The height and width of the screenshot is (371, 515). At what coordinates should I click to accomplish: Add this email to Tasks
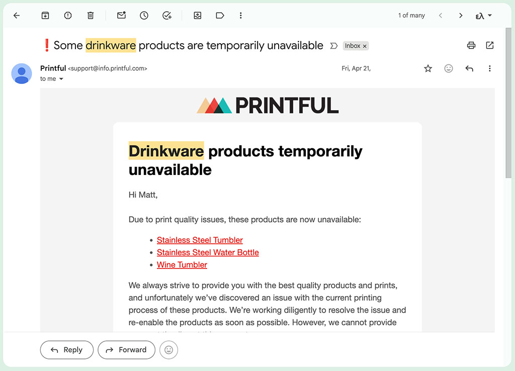point(167,15)
